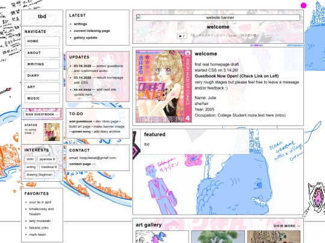Click the Ribon Mascot Comics cover image

point(164,86)
